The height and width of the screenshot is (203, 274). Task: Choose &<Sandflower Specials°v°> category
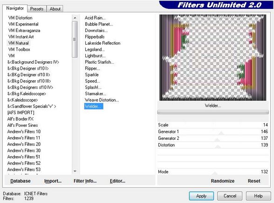32,106
